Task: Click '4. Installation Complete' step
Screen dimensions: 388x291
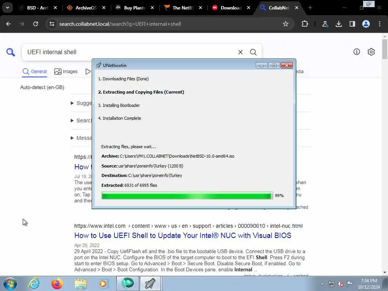Action: [119, 118]
